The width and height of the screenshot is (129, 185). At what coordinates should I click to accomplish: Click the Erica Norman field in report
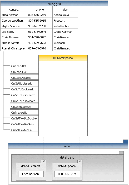[x=31, y=174]
